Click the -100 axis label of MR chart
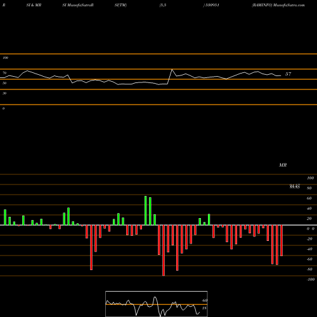This screenshot has width=317, height=317. coord(311,280)
